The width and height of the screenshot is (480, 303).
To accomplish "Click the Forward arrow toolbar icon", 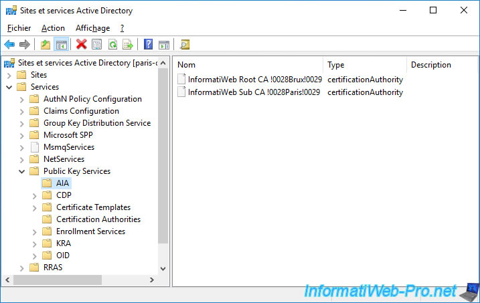I will click(25, 45).
